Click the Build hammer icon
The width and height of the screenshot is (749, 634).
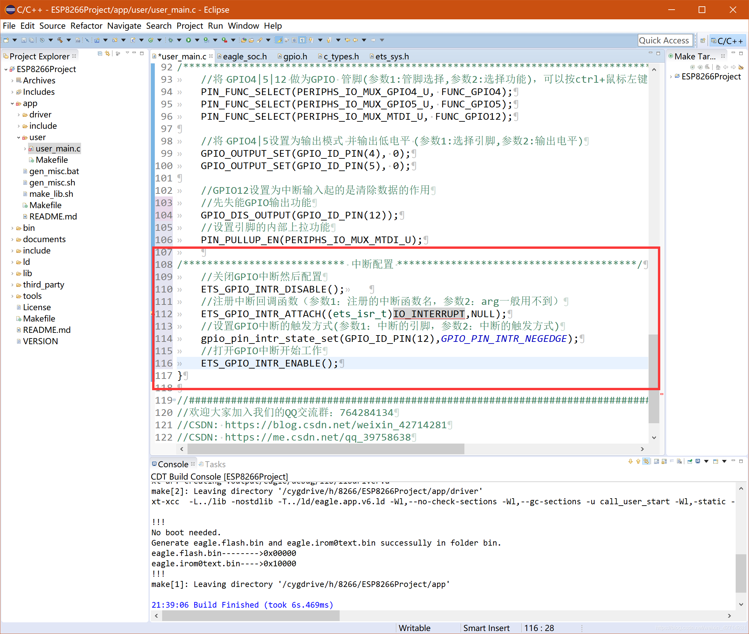pos(60,40)
